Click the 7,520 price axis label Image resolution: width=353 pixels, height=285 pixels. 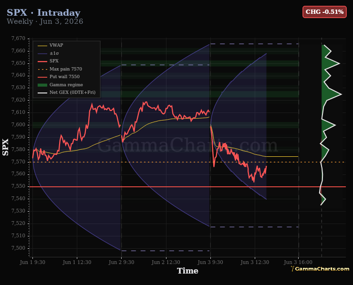click(18, 224)
